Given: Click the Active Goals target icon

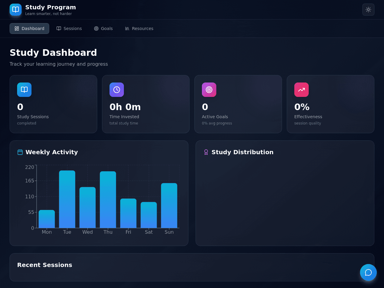Looking at the screenshot, I should (x=209, y=90).
